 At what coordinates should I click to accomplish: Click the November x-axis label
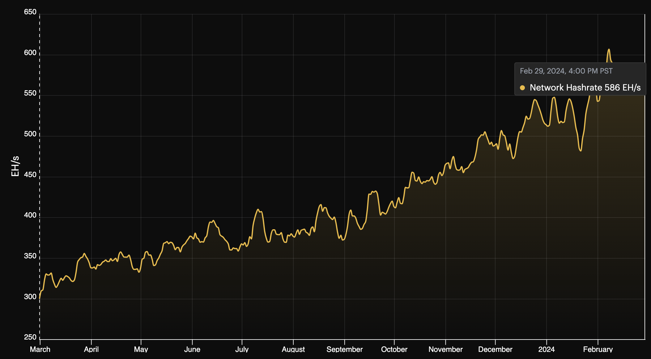click(445, 349)
